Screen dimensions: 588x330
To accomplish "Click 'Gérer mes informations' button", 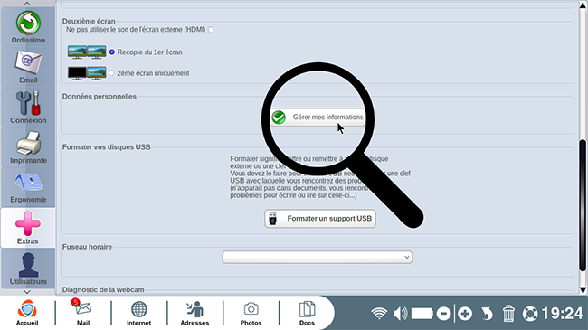I will point(318,118).
